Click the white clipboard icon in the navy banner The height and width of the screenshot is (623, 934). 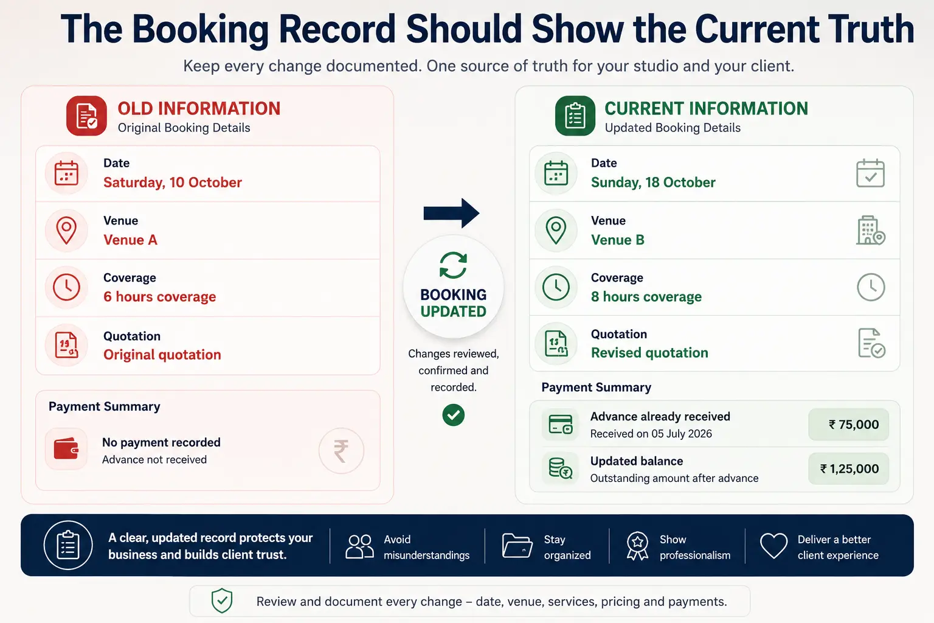click(68, 545)
